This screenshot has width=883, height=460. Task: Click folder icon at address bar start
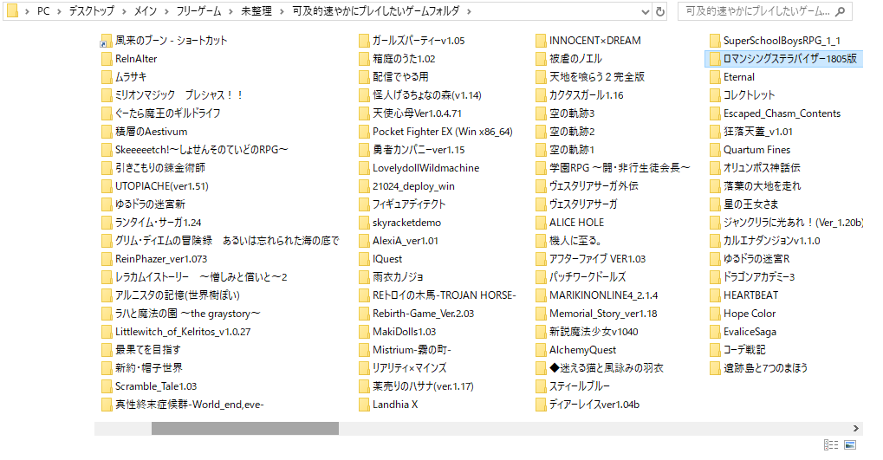pos(12,11)
